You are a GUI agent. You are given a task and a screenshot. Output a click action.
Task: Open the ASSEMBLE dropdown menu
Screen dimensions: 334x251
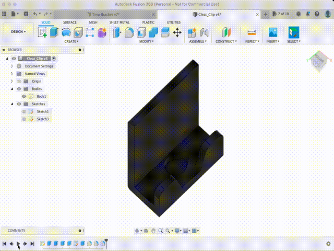pyautogui.click(x=198, y=41)
